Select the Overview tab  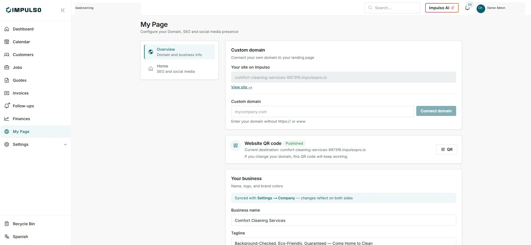(x=180, y=52)
